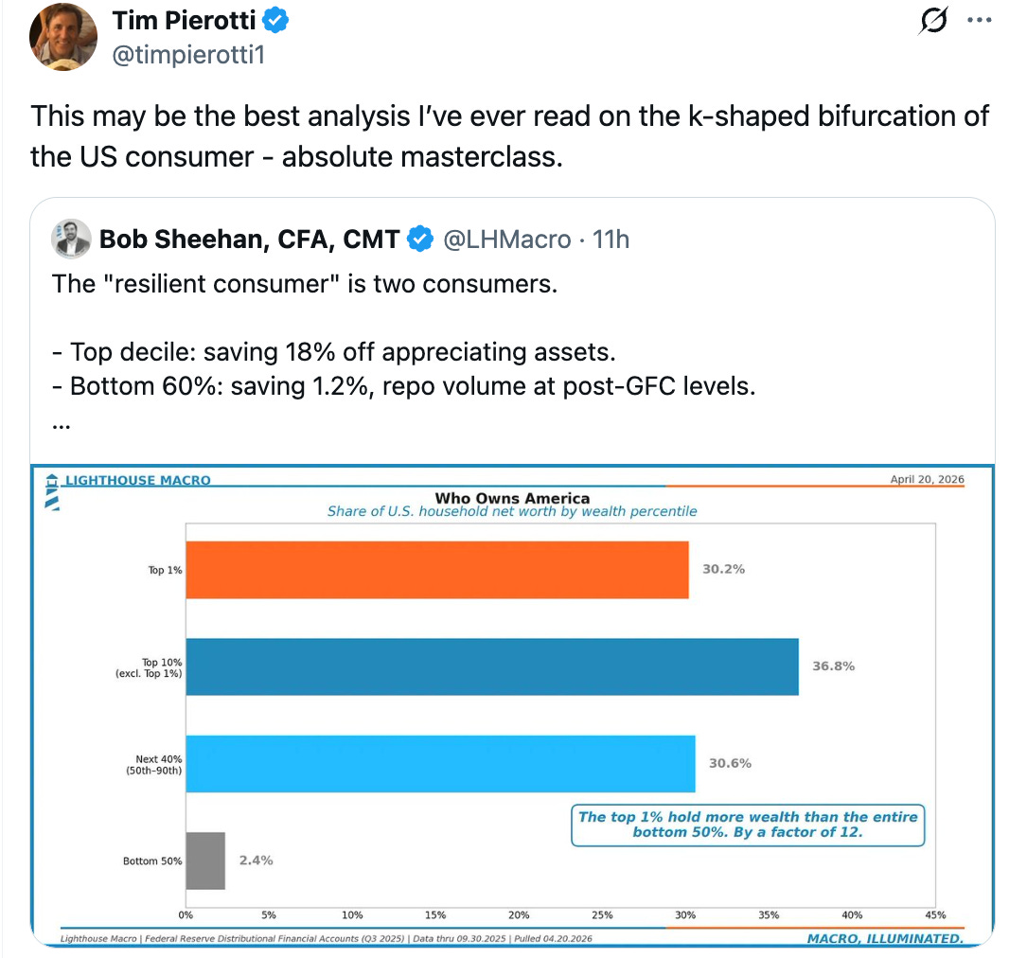The height and width of the screenshot is (958, 1009).
Task: Click the top 1% wealth callout box
Action: click(747, 825)
